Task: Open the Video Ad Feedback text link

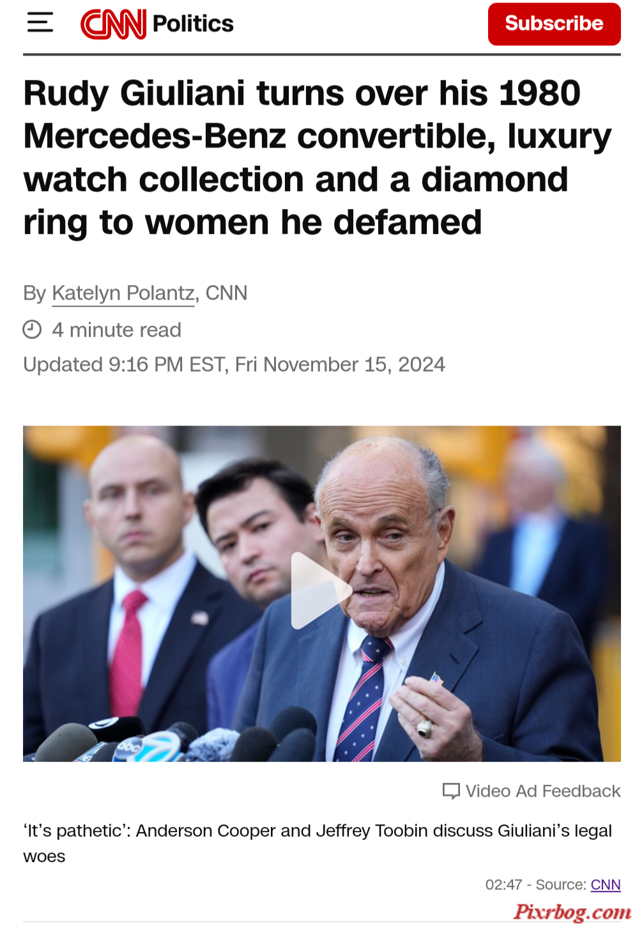Action: pos(543,791)
